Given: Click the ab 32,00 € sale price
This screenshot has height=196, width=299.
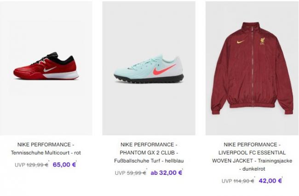Looking at the screenshot, I should tap(166, 173).
